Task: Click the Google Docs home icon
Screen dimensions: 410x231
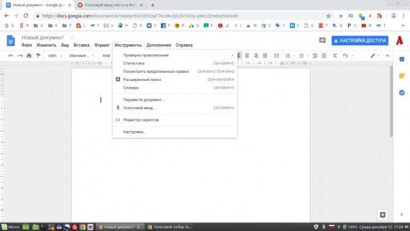Action: coord(10,40)
